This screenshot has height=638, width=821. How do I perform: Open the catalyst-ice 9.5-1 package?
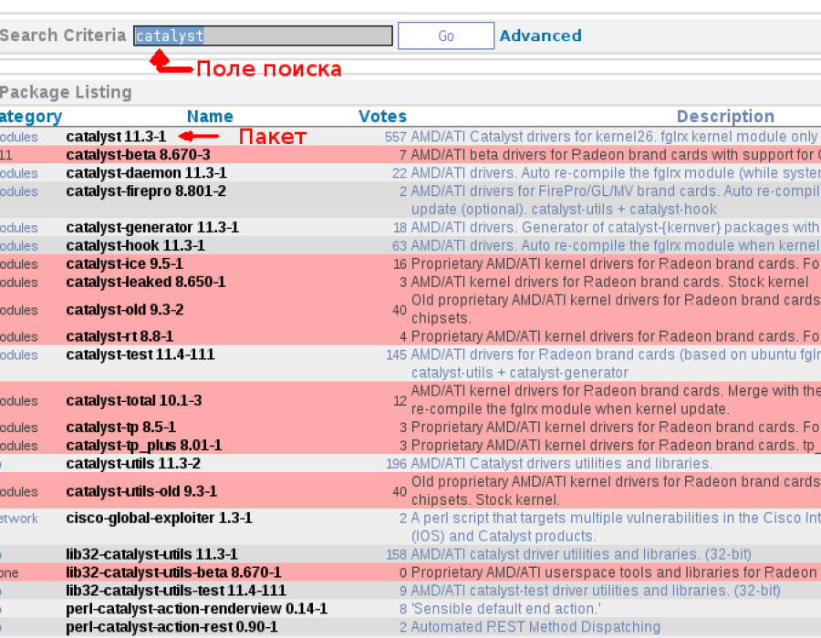[125, 264]
